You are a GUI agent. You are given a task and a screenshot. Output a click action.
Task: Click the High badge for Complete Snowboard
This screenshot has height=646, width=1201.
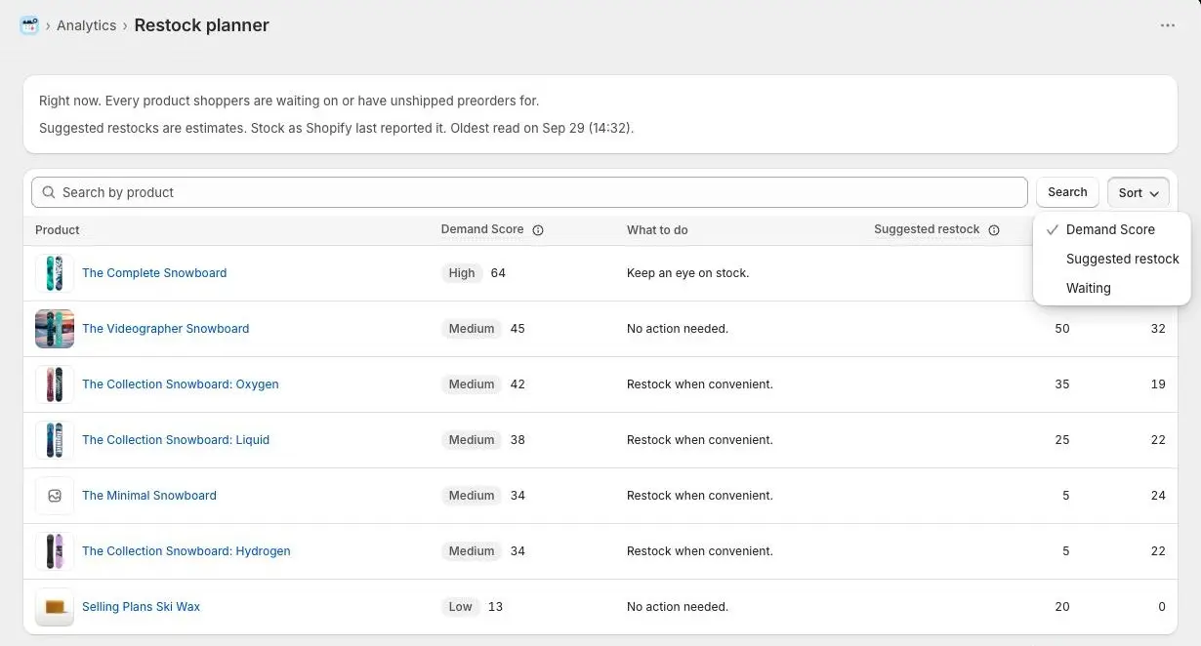point(462,273)
